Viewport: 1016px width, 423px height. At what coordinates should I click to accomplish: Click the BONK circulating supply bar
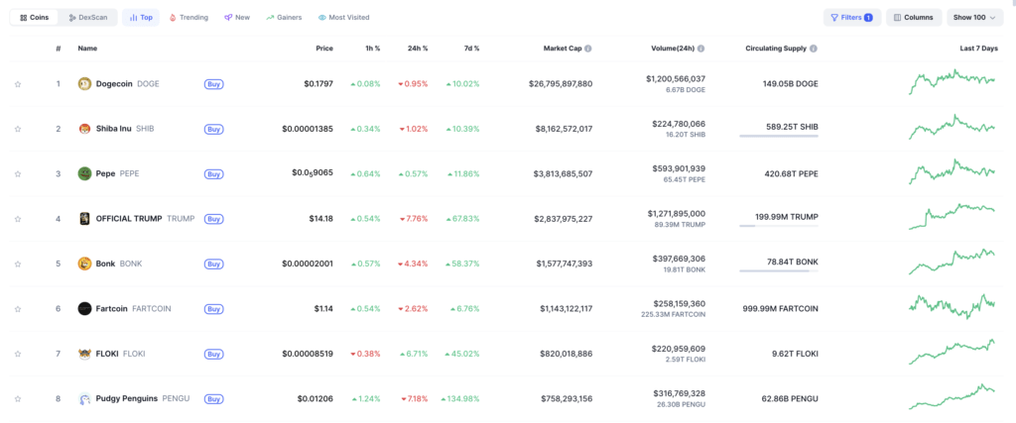(x=778, y=271)
